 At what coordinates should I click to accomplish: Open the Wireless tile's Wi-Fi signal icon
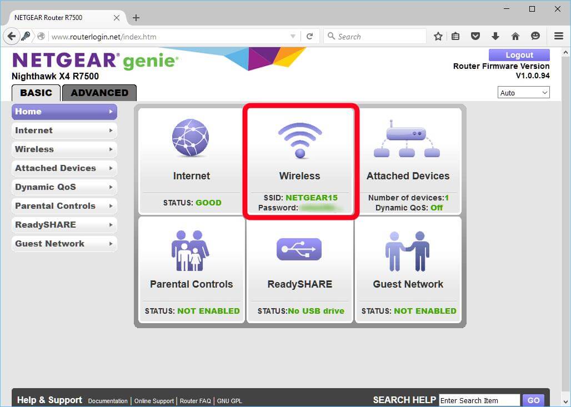(x=300, y=140)
